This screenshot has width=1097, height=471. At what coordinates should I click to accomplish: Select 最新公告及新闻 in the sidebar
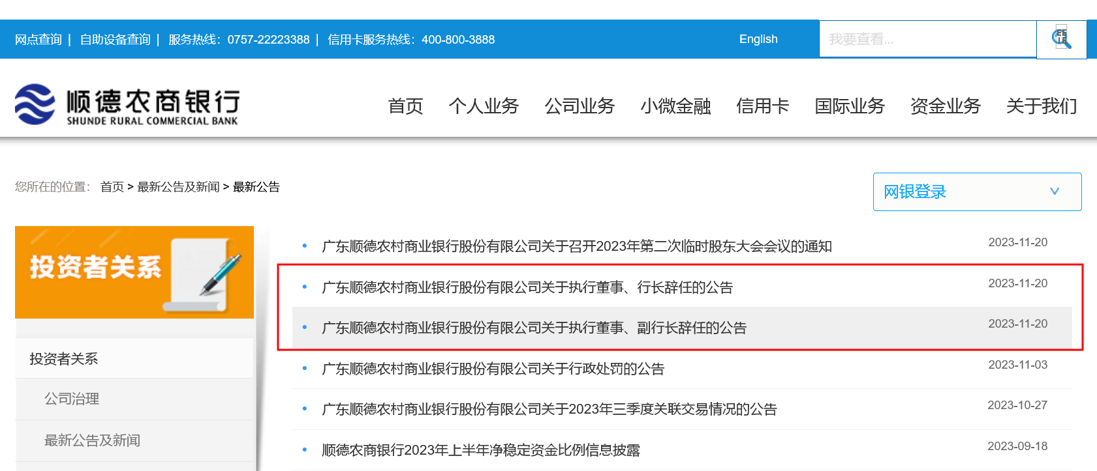click(134, 440)
